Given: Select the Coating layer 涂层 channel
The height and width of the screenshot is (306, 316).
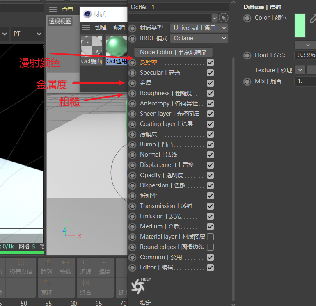Looking at the screenshot, I should 166,124.
